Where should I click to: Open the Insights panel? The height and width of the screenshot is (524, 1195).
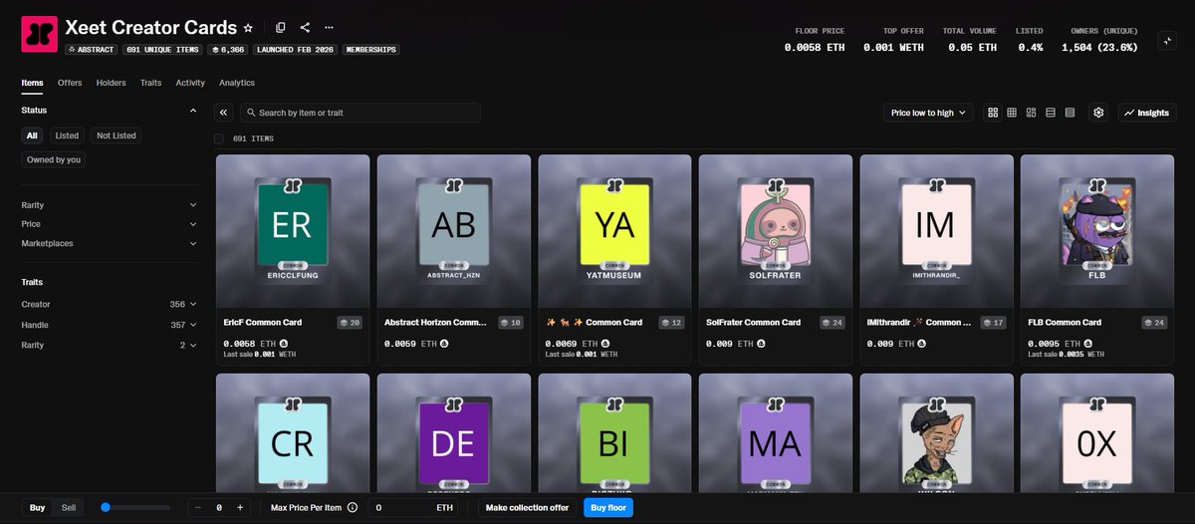[1147, 113]
